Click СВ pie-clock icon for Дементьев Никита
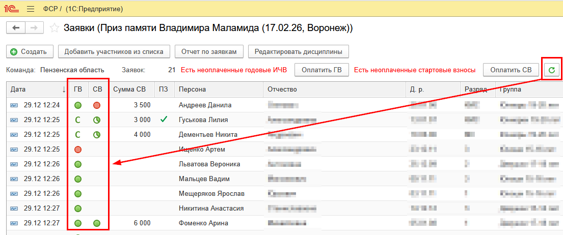This screenshot has height=235, width=563. 97,135
